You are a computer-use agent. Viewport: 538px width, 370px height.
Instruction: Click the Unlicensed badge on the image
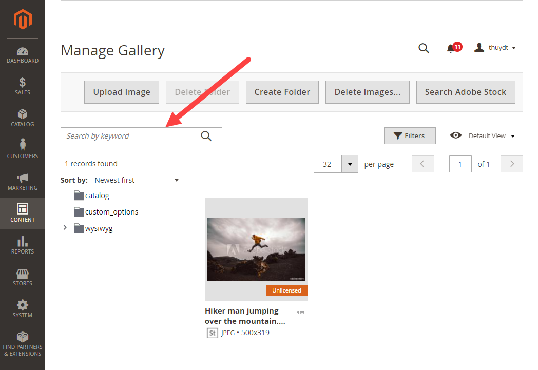click(x=286, y=290)
